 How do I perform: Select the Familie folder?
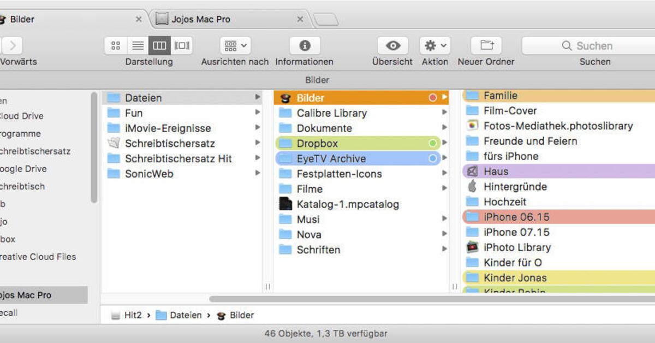click(x=558, y=96)
